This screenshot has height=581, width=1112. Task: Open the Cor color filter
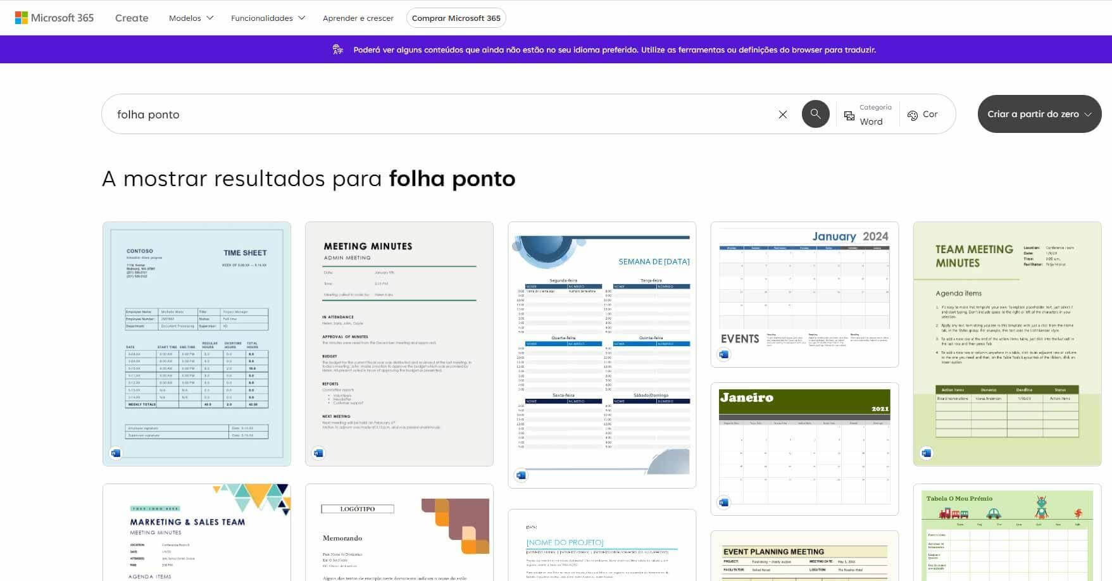click(923, 115)
